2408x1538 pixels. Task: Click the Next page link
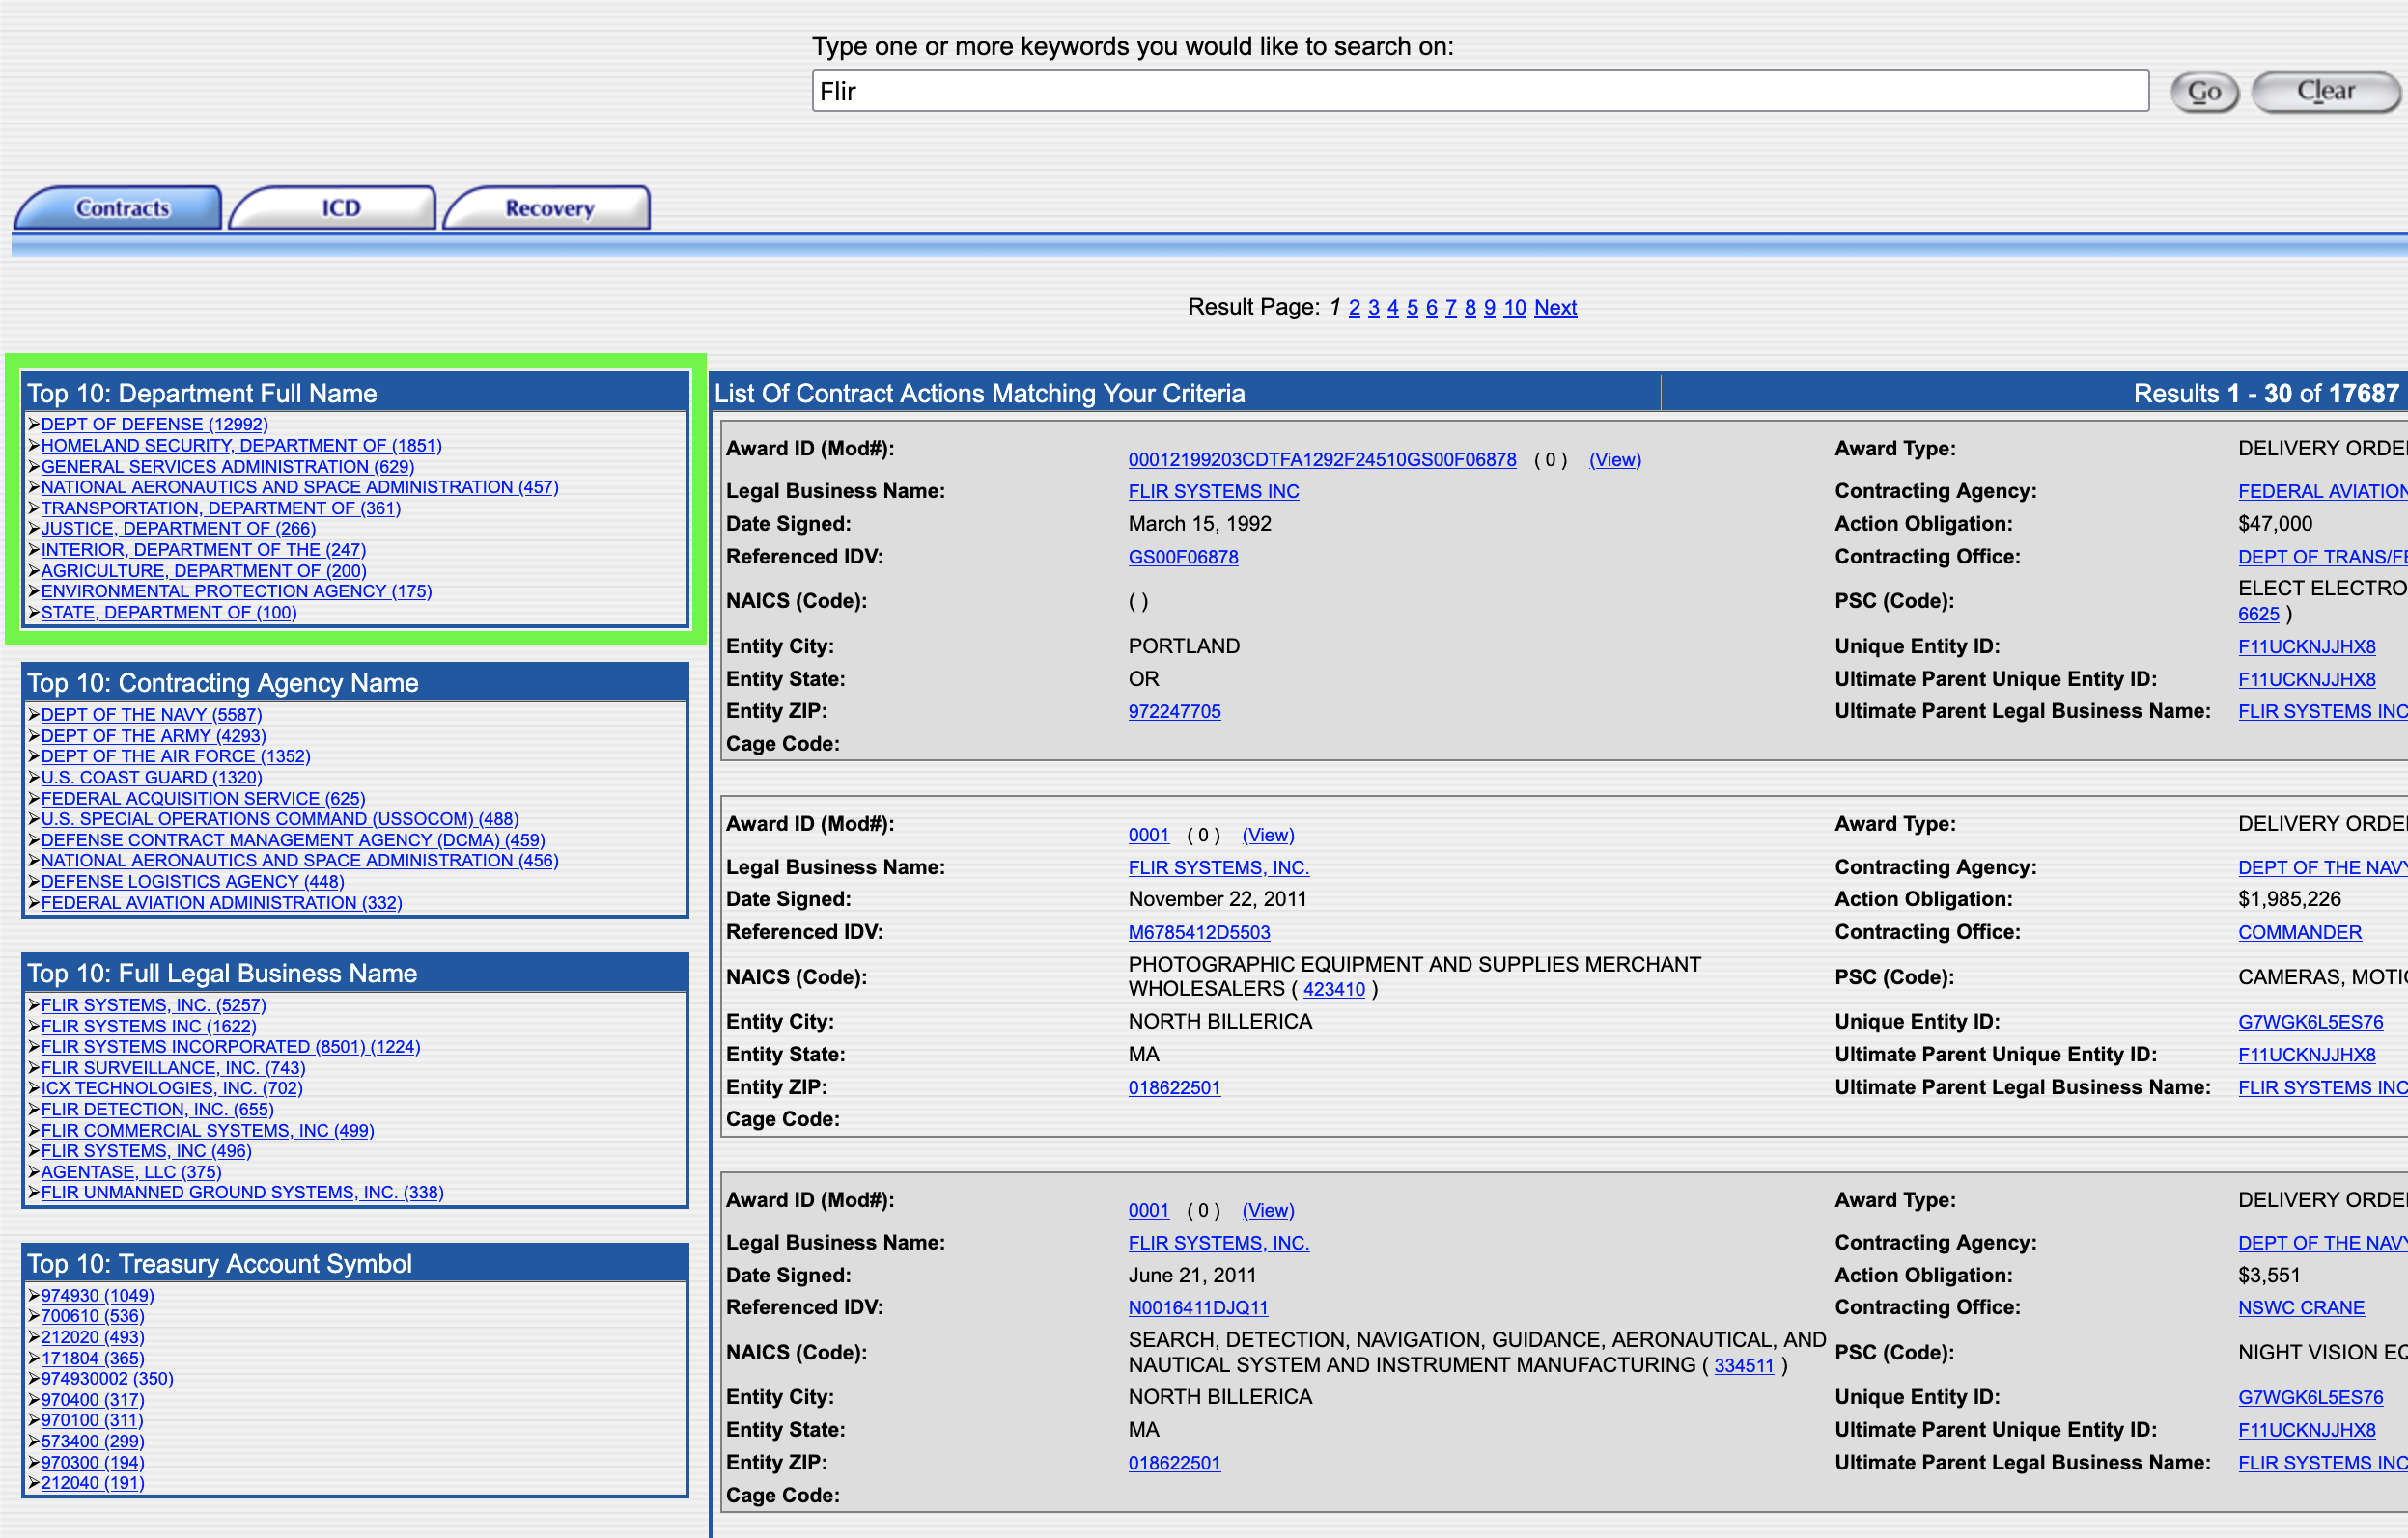click(x=1556, y=308)
